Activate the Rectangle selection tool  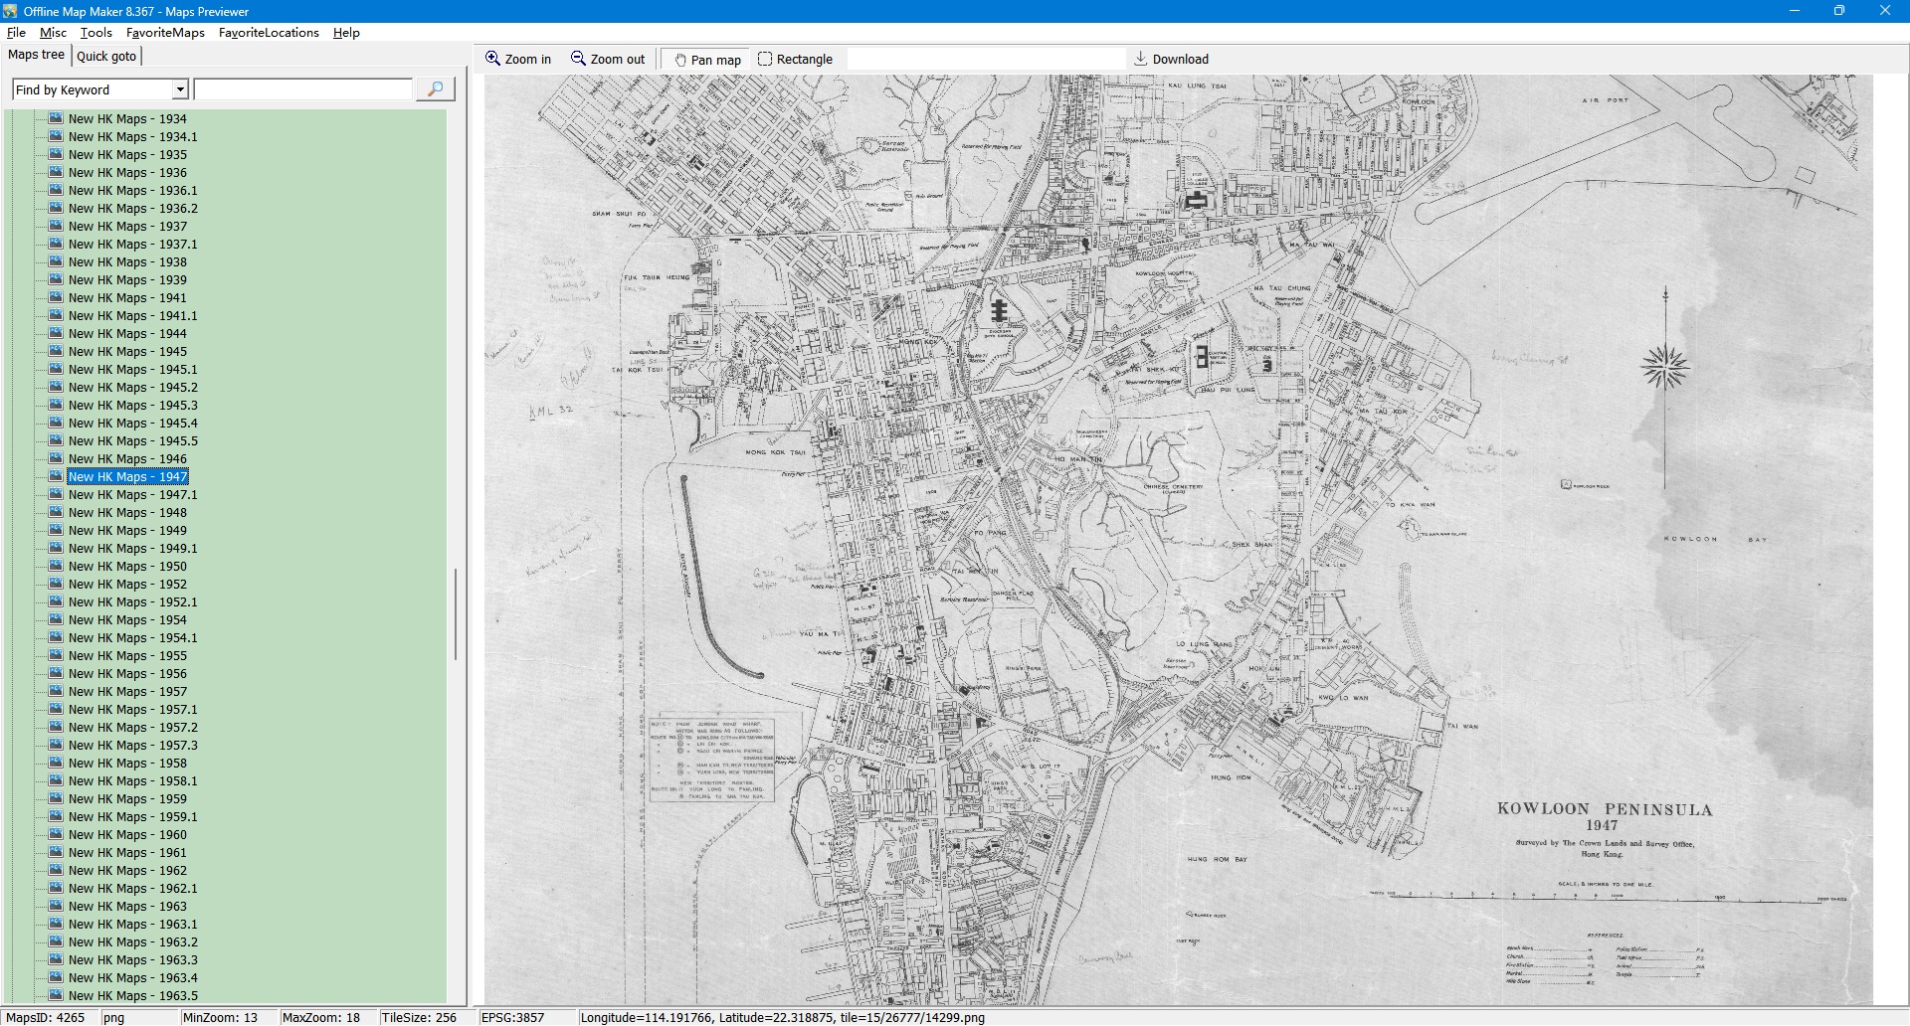pos(765,59)
